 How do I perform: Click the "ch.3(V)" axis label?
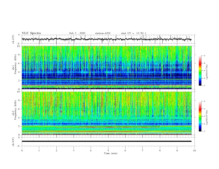[x=13, y=142]
